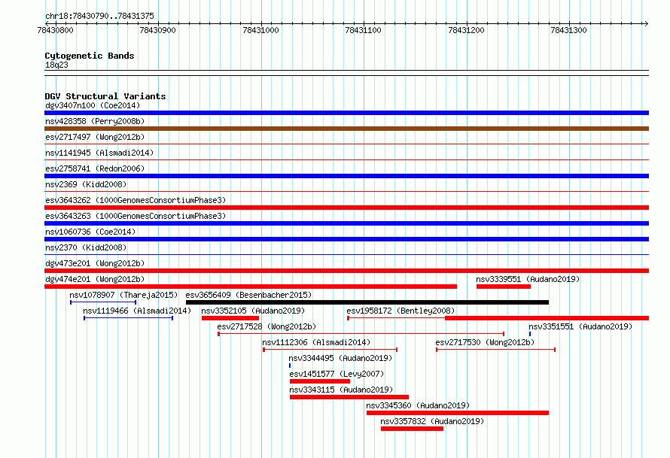Open the nsv428358 (Perry2008b) label

click(x=95, y=121)
